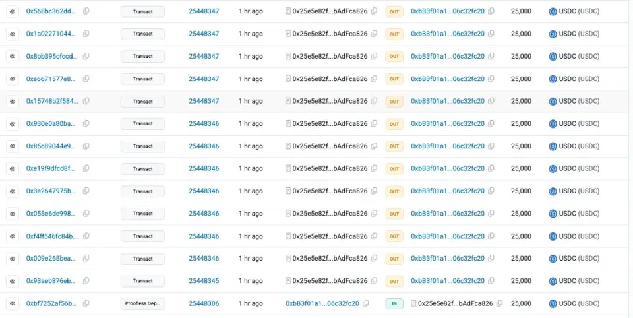Copy From address in 0x1a02271044 row
This screenshot has width=633, height=318.
[x=375, y=34]
